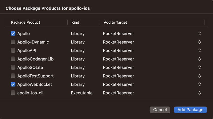Check the apollo-ios-cli executable checkbox
This screenshot has height=119, width=213.
tap(13, 93)
